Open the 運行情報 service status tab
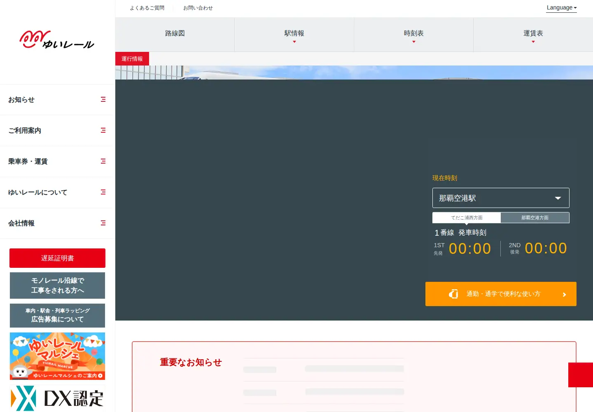593x412 pixels. click(x=132, y=59)
